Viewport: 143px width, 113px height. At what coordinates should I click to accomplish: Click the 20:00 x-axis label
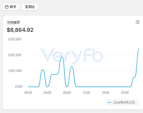125,93
